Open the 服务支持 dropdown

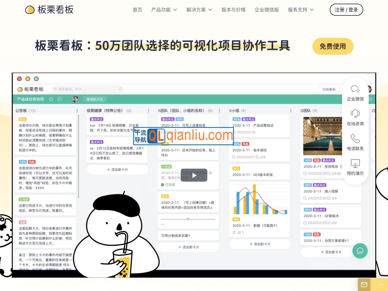click(x=298, y=10)
